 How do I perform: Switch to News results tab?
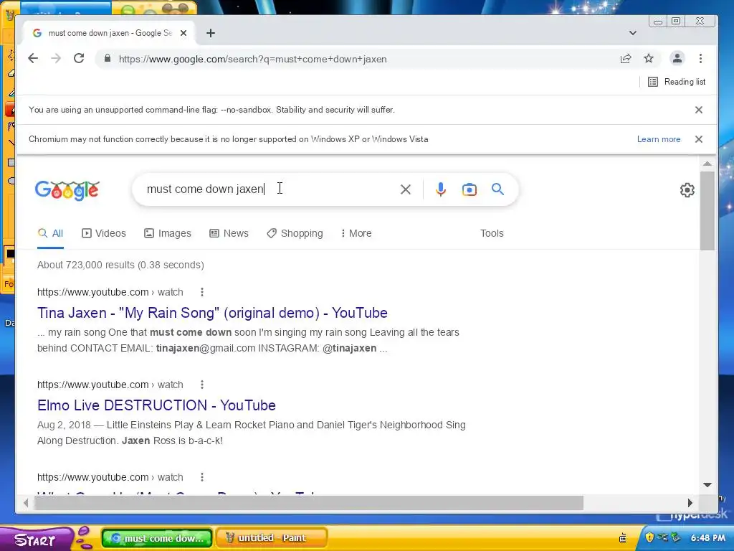(x=229, y=233)
